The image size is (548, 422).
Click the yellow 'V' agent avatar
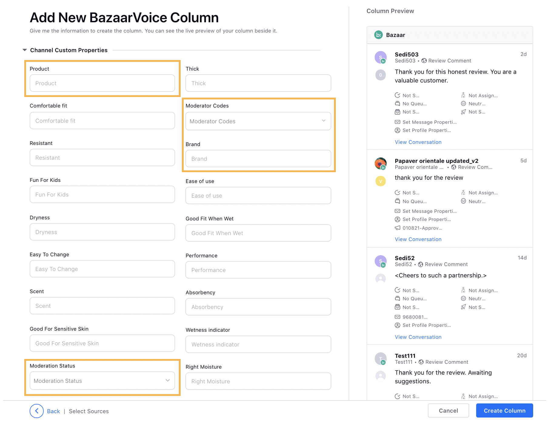point(381,181)
